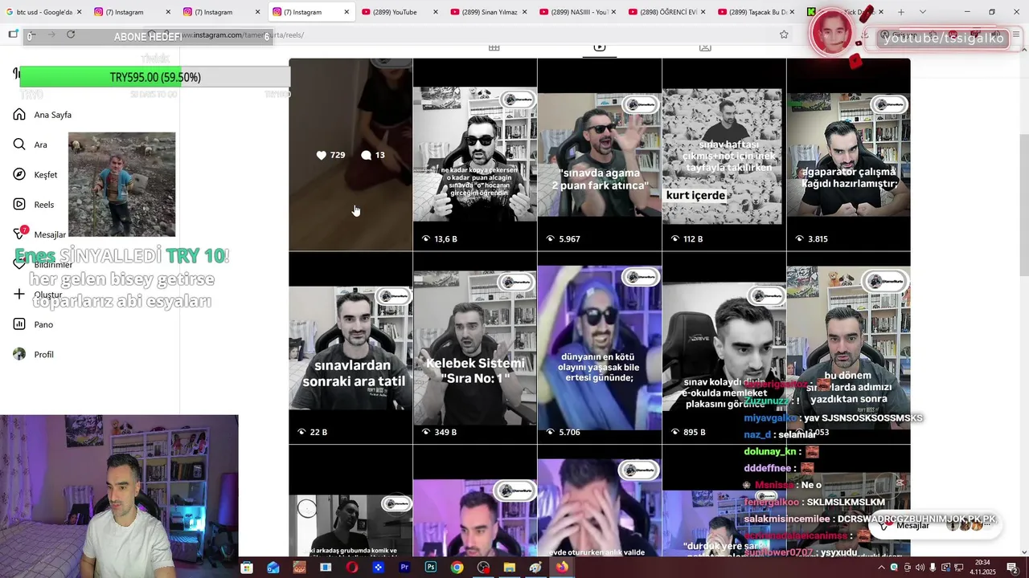Open the reel with 729 likes
The height and width of the screenshot is (578, 1029).
[351, 155]
